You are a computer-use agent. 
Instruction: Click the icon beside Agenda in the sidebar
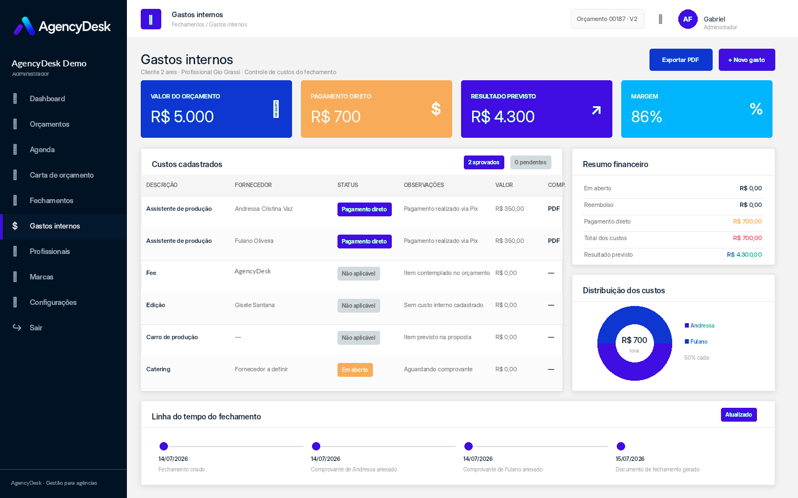pos(15,149)
